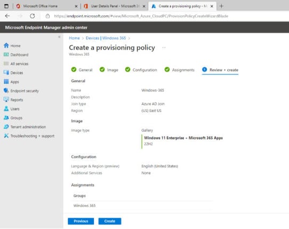Open the Image wizard step
This screenshot has width=289, height=229.
click(109, 70)
